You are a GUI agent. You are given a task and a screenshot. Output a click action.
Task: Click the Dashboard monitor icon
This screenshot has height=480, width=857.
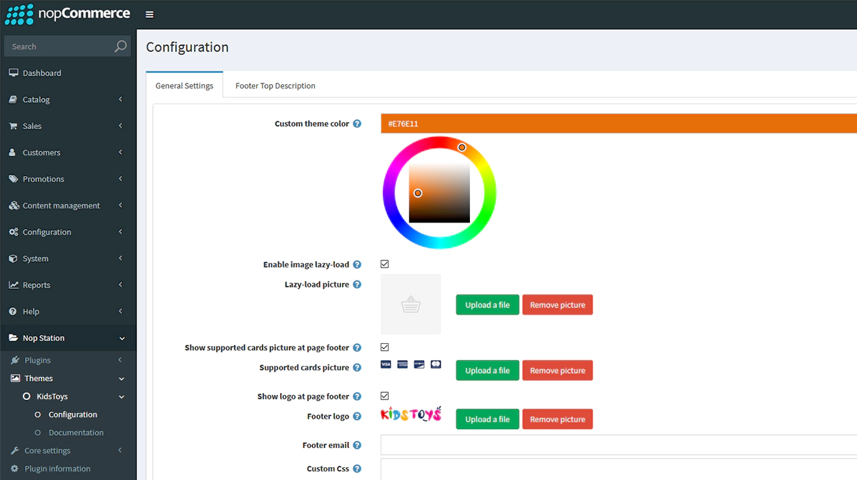(x=13, y=73)
